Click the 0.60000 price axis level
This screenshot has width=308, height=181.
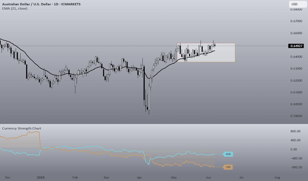(x=296, y=104)
